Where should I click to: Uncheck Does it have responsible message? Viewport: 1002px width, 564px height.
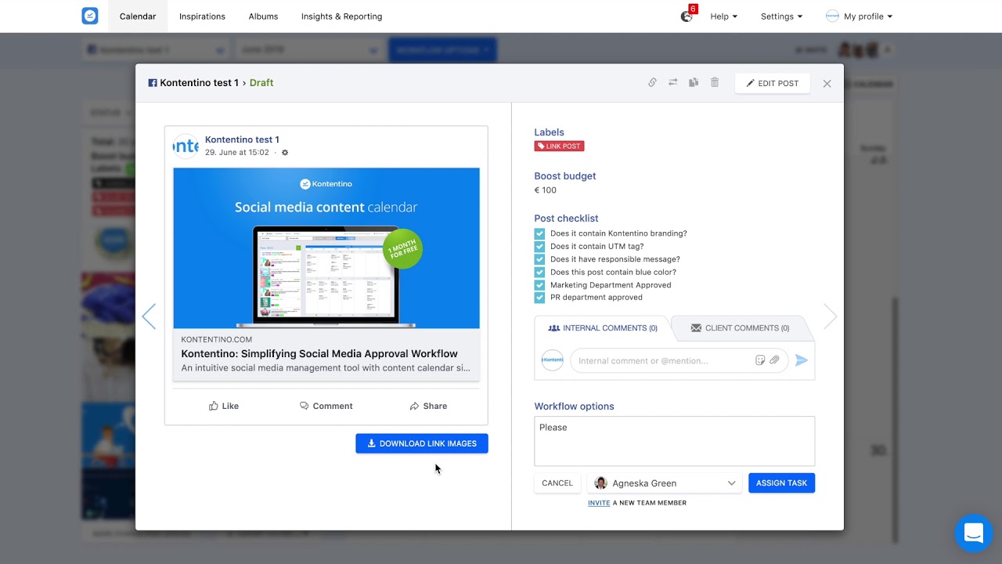coord(539,259)
